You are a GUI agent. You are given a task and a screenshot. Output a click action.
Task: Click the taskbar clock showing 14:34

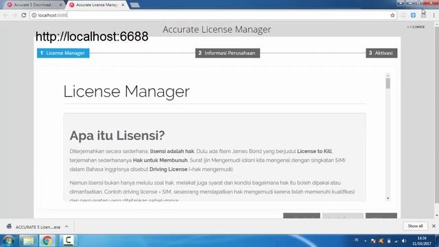click(x=422, y=241)
